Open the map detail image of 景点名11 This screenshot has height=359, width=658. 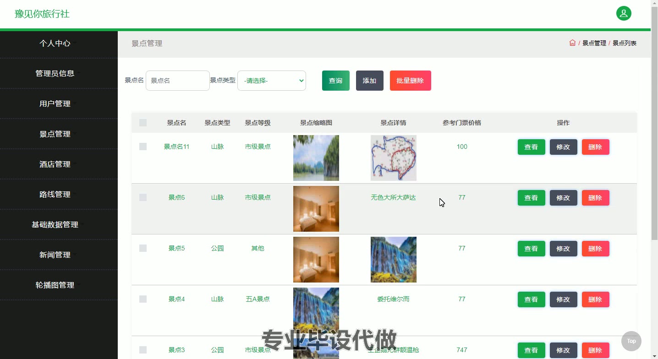[x=394, y=158]
